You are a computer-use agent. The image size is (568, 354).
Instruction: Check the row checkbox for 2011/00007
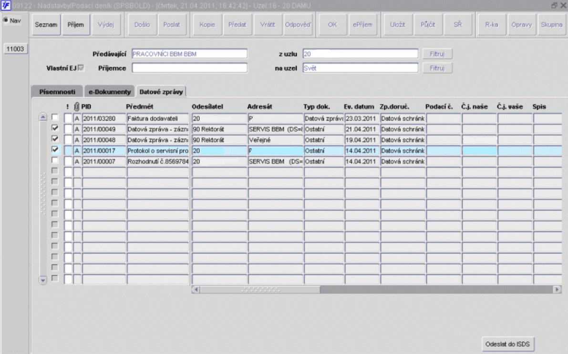tap(55, 161)
